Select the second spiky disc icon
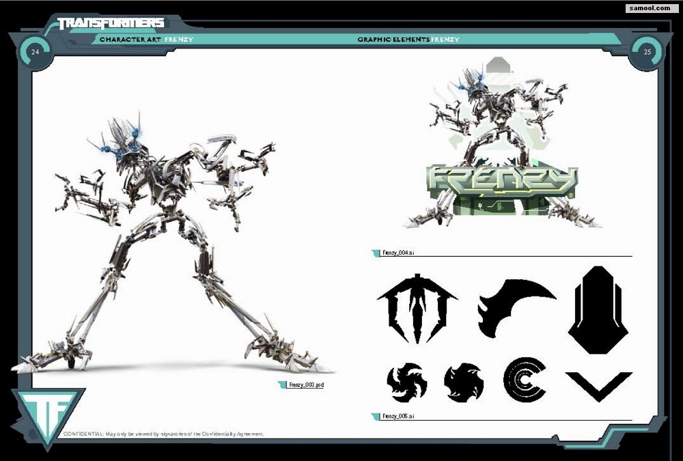The width and height of the screenshot is (683, 461). click(464, 382)
